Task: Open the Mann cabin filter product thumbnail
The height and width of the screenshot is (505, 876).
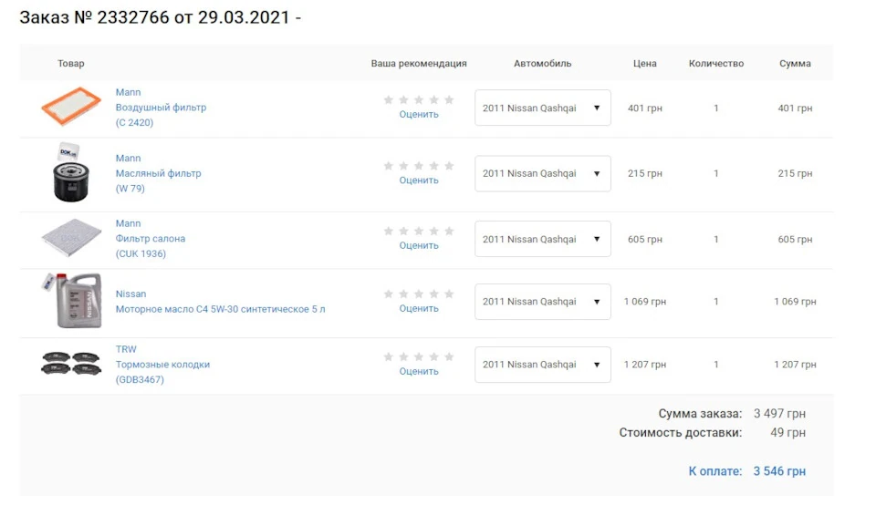Action: tap(71, 238)
